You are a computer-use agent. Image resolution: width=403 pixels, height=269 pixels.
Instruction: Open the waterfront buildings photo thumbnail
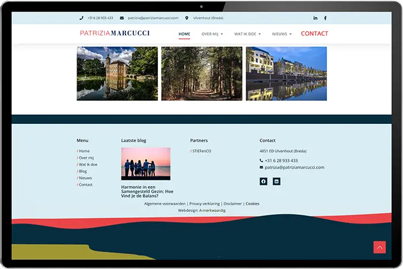click(286, 74)
